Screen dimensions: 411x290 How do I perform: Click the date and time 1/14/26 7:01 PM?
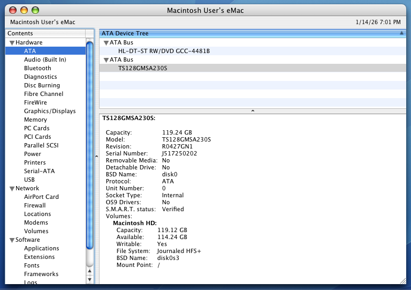coord(378,22)
